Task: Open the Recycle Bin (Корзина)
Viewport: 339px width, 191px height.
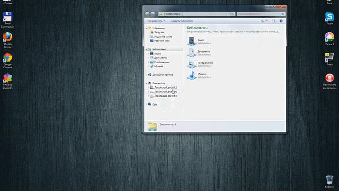Action: pyautogui.click(x=329, y=181)
